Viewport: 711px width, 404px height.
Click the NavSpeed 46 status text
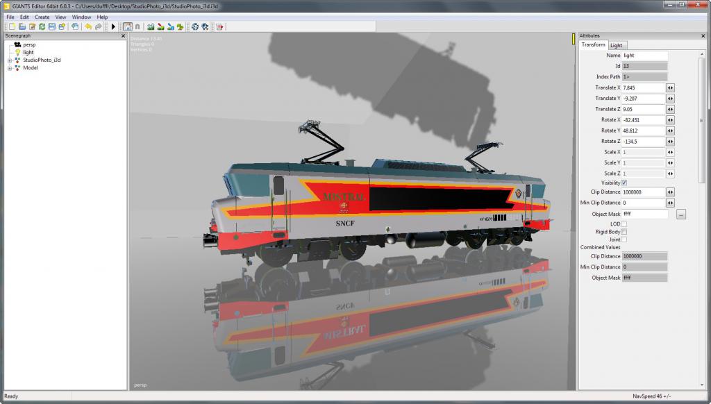coord(651,396)
